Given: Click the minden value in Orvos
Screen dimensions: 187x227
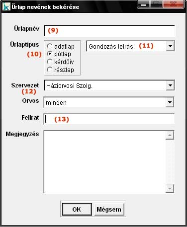Looking at the screenshot, I should 56,103.
